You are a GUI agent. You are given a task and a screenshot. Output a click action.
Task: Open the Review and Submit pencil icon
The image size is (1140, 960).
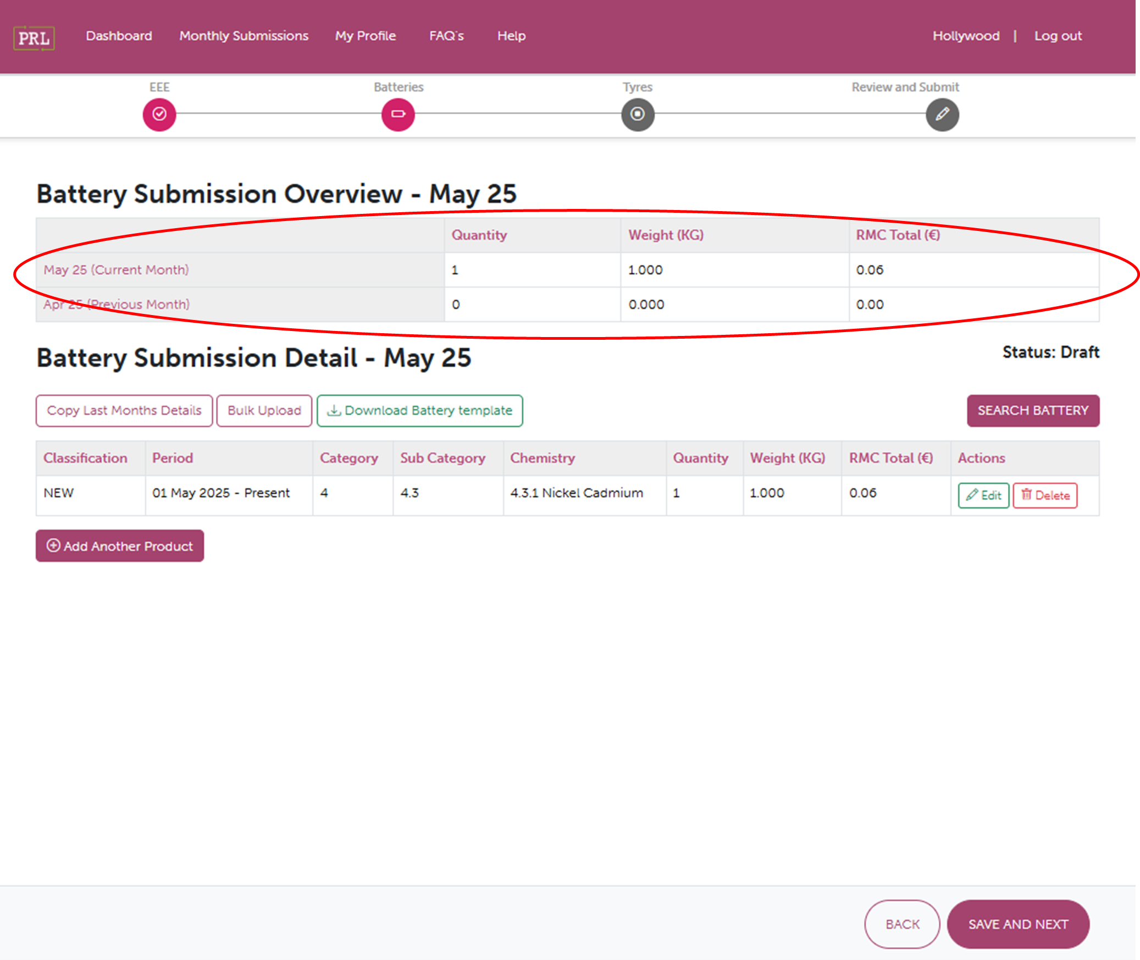941,114
